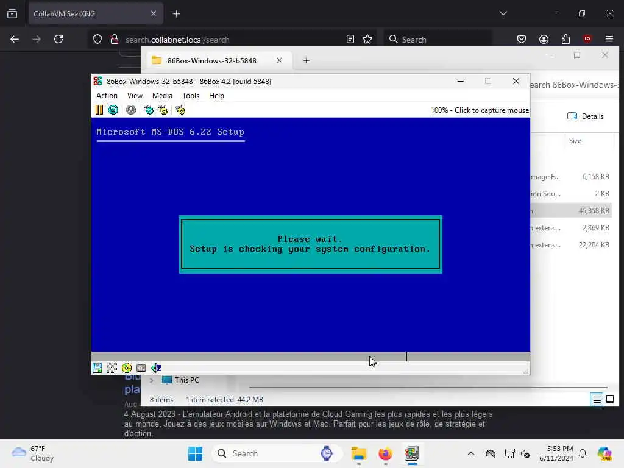Open the Firefox extensions puzzle icon
624x468 pixels.
(x=565, y=39)
